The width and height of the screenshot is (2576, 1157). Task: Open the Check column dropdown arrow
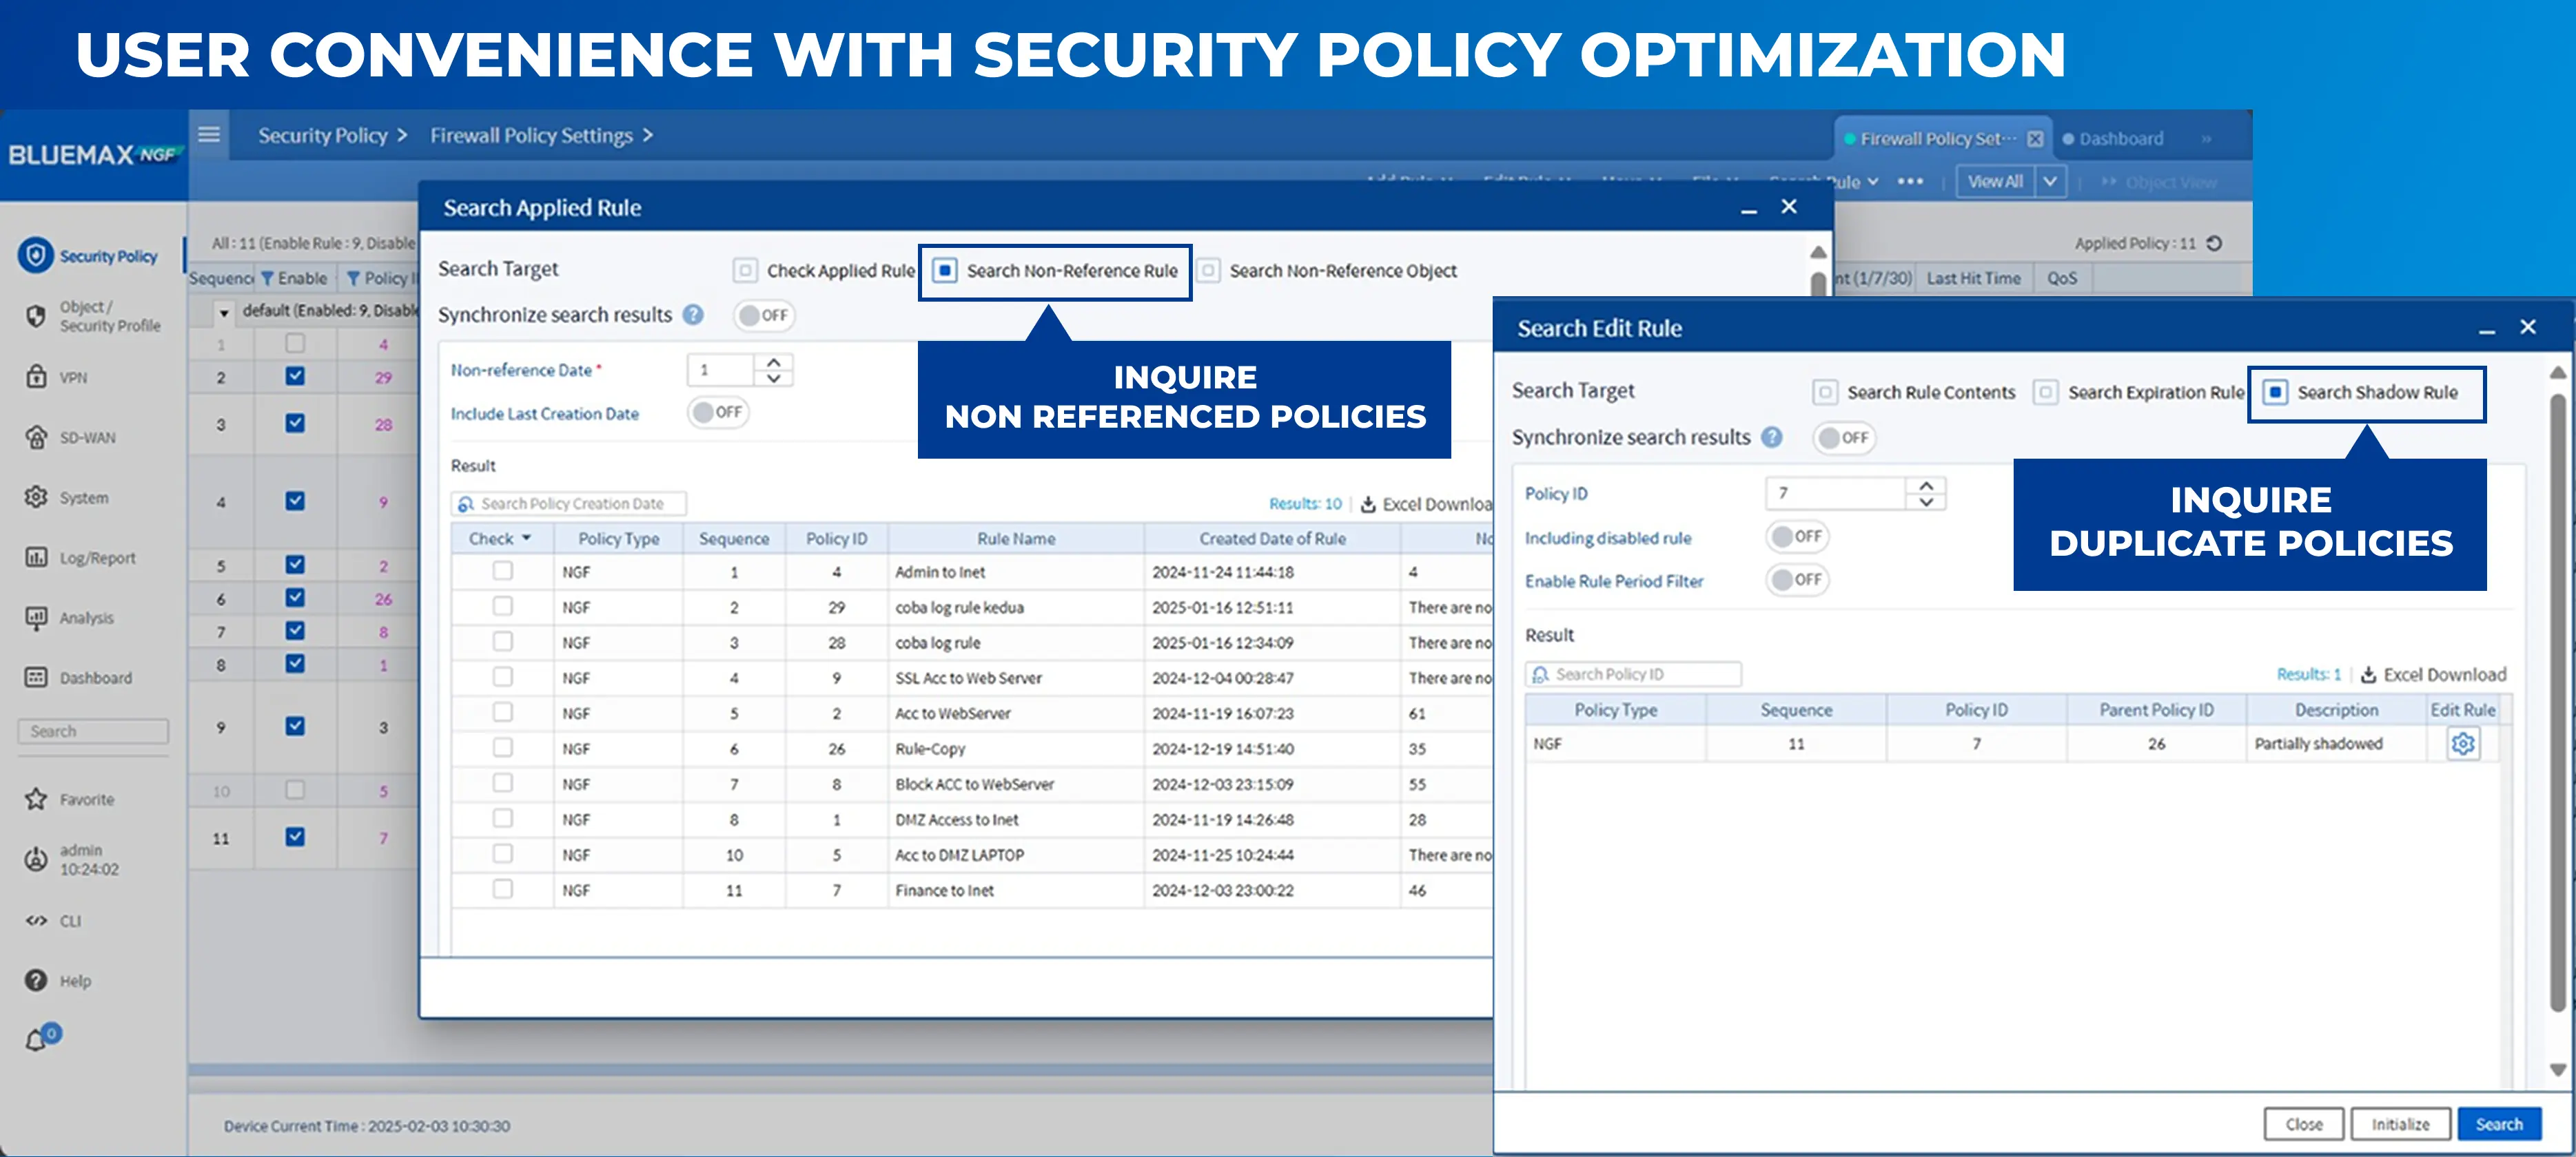point(526,538)
